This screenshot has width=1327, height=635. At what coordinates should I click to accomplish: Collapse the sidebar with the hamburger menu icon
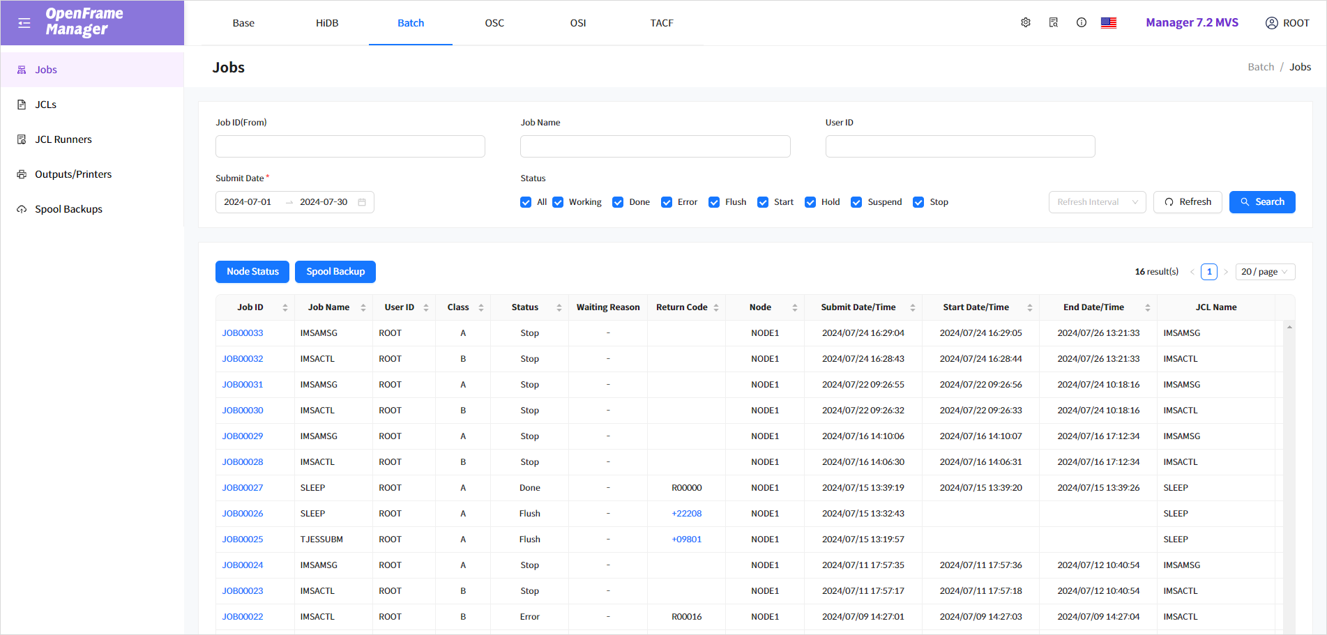point(24,23)
